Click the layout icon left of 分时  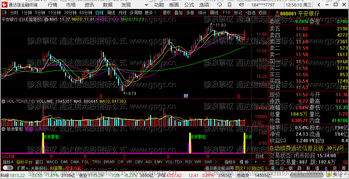pos(4,13)
